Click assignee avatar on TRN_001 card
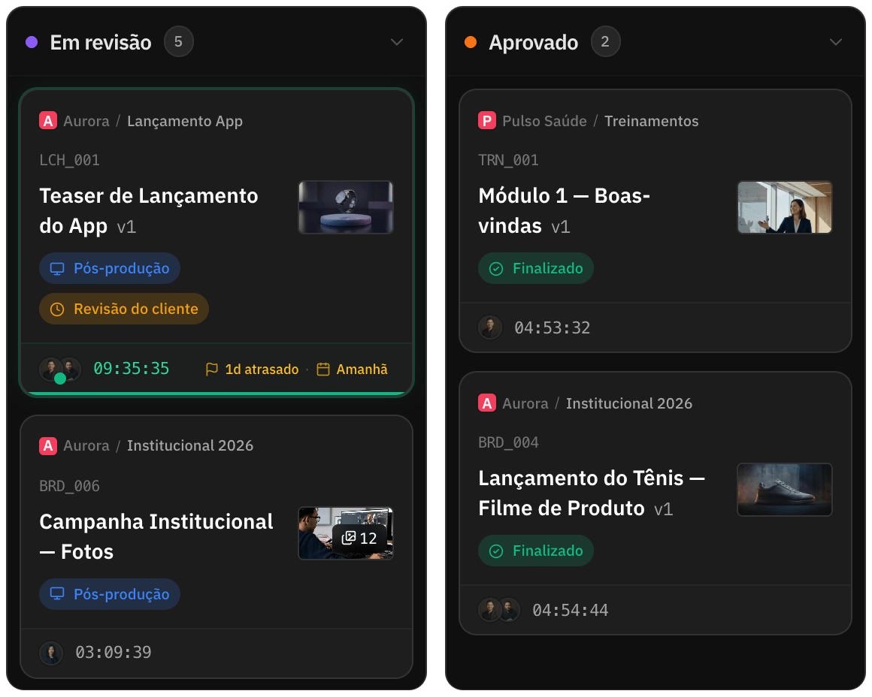Viewport: 872px width, 697px height. [490, 328]
